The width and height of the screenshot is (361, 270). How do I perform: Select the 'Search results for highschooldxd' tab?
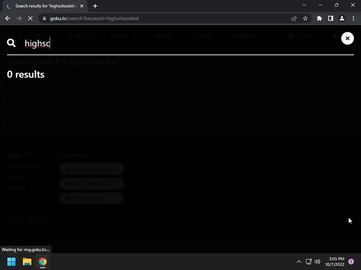pos(45,6)
